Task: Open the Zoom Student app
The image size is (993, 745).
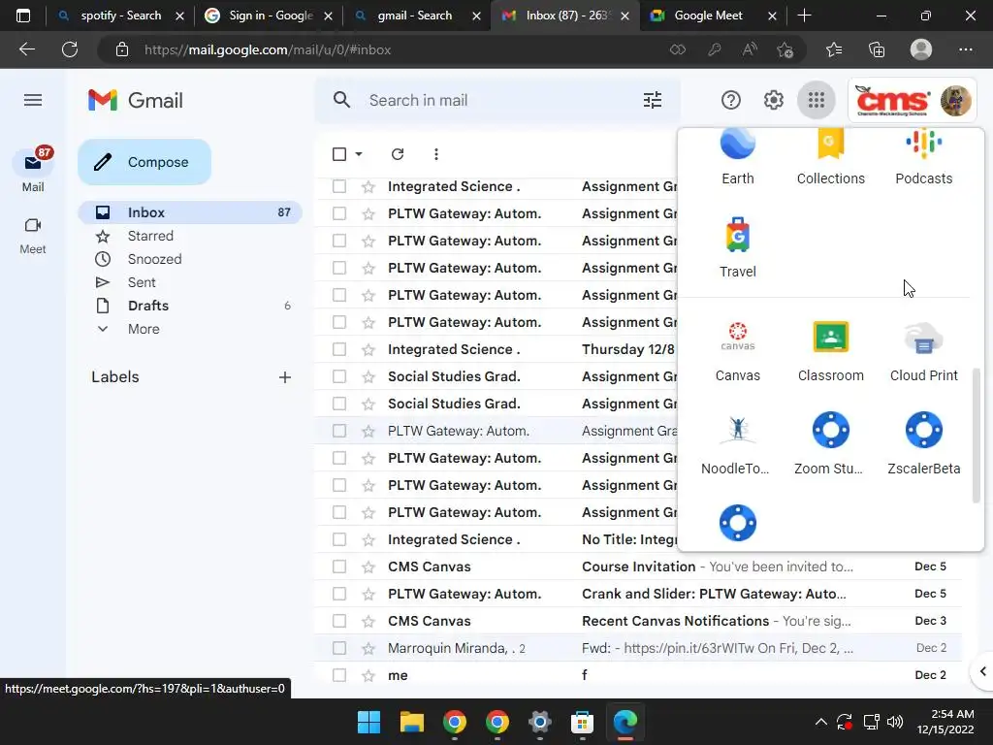Action: pyautogui.click(x=830, y=444)
